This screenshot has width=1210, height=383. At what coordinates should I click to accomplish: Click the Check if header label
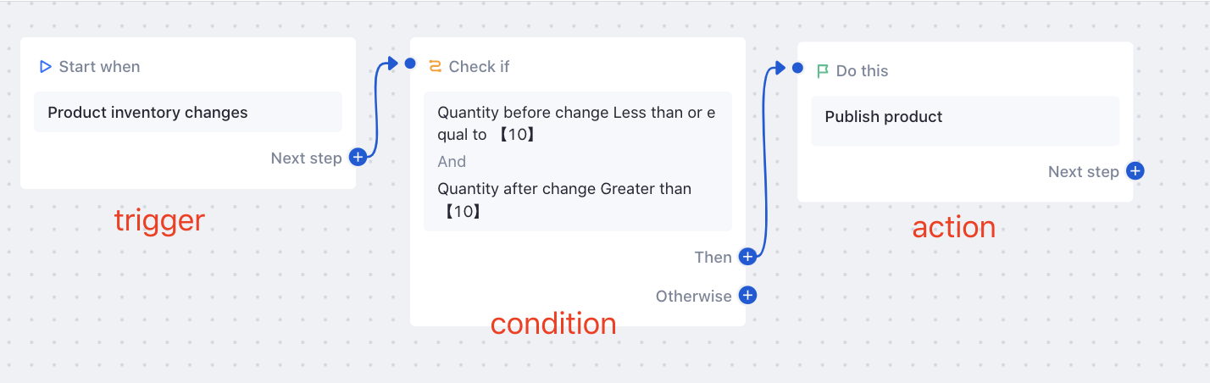click(x=479, y=66)
